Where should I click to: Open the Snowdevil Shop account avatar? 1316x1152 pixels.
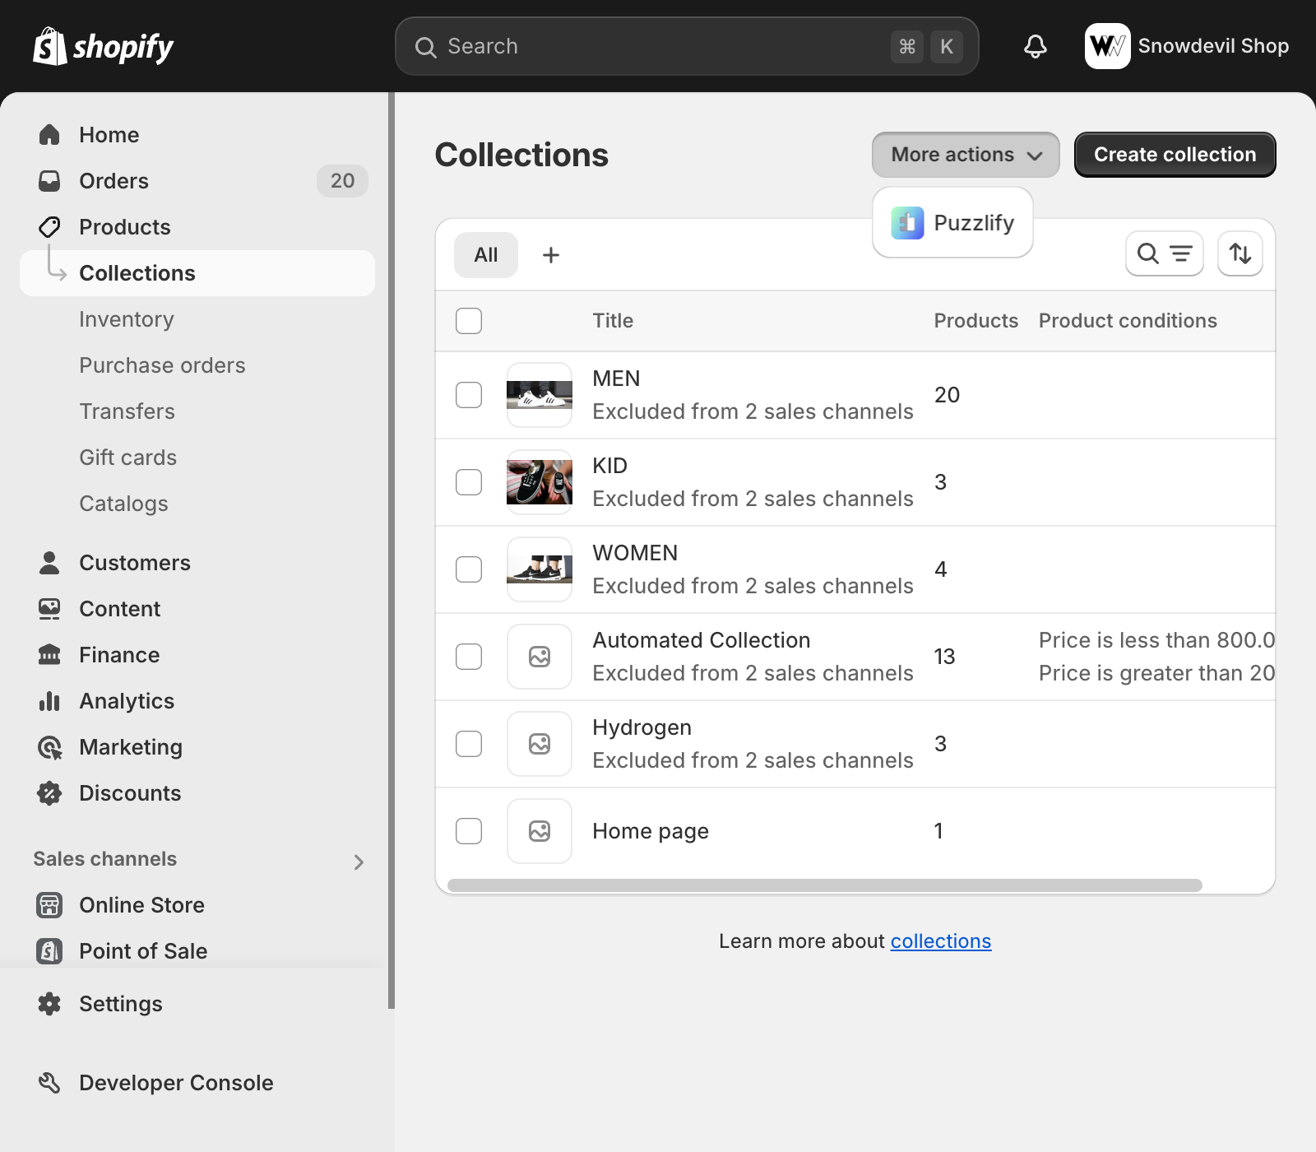coord(1107,46)
